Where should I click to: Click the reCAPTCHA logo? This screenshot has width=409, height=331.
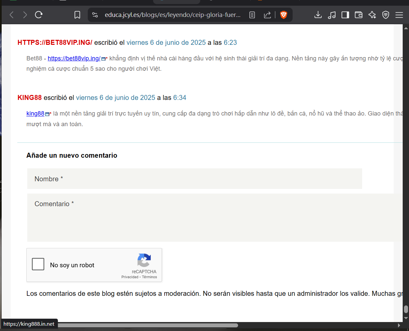pyautogui.click(x=144, y=261)
